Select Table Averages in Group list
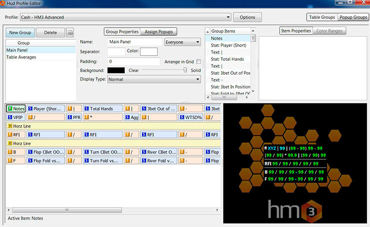This screenshot has width=370, height=227. coord(40,57)
